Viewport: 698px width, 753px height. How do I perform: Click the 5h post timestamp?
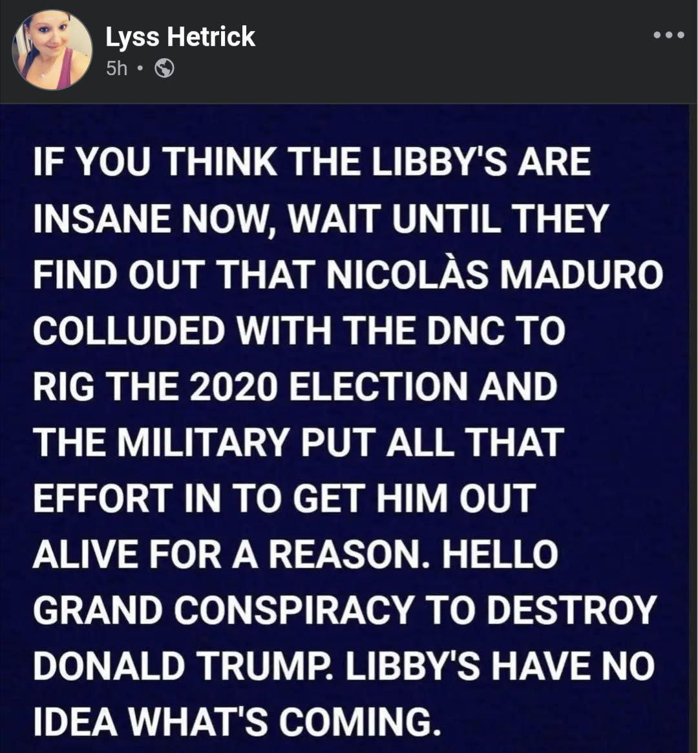tap(116, 69)
